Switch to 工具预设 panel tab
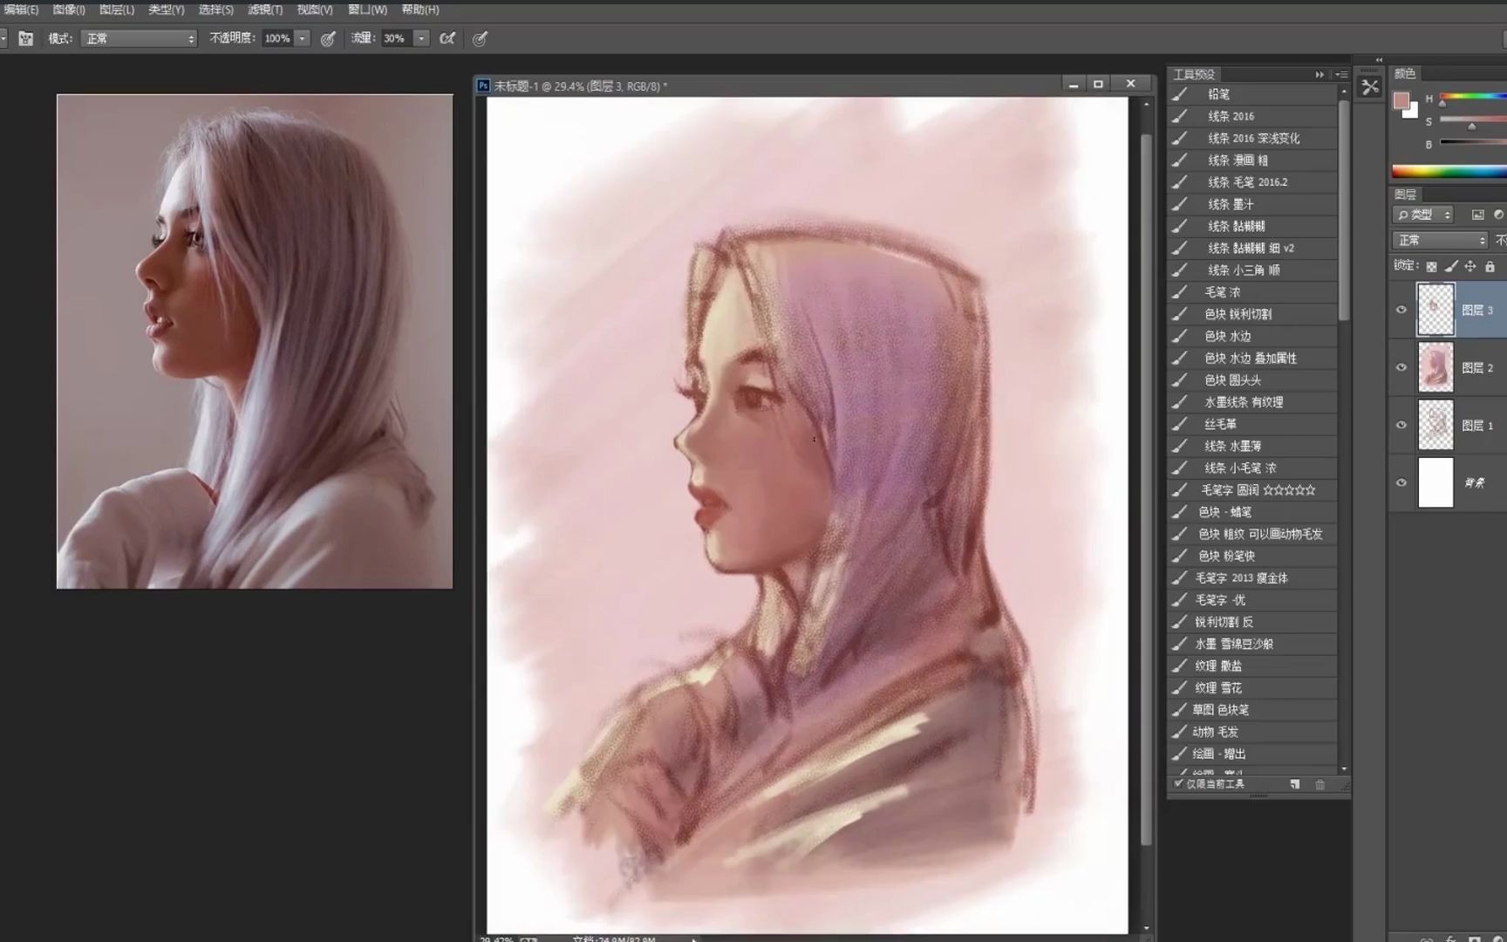This screenshot has width=1507, height=942. click(1194, 74)
